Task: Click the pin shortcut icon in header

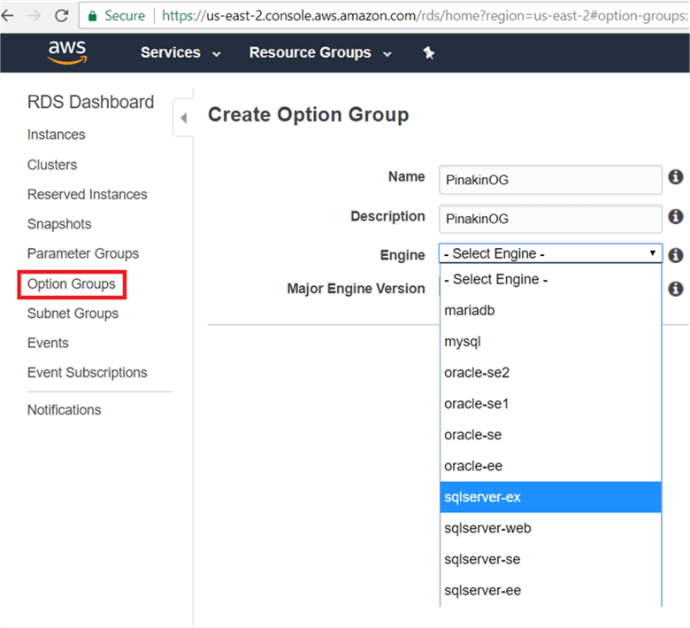Action: click(x=429, y=53)
